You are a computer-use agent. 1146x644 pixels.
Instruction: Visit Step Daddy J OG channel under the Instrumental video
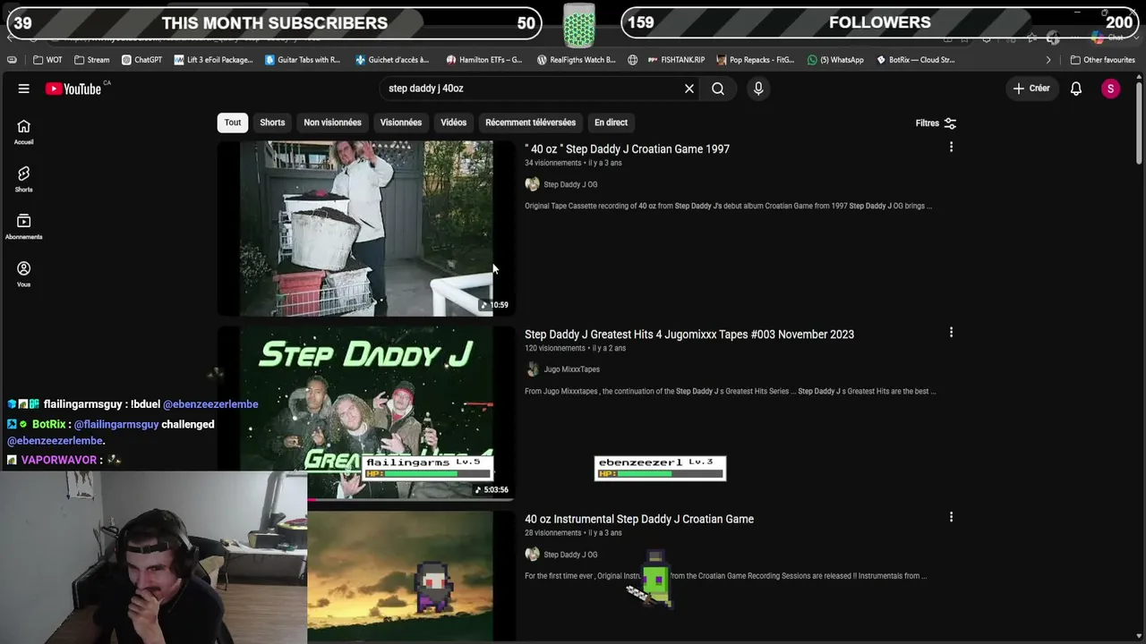click(x=570, y=555)
